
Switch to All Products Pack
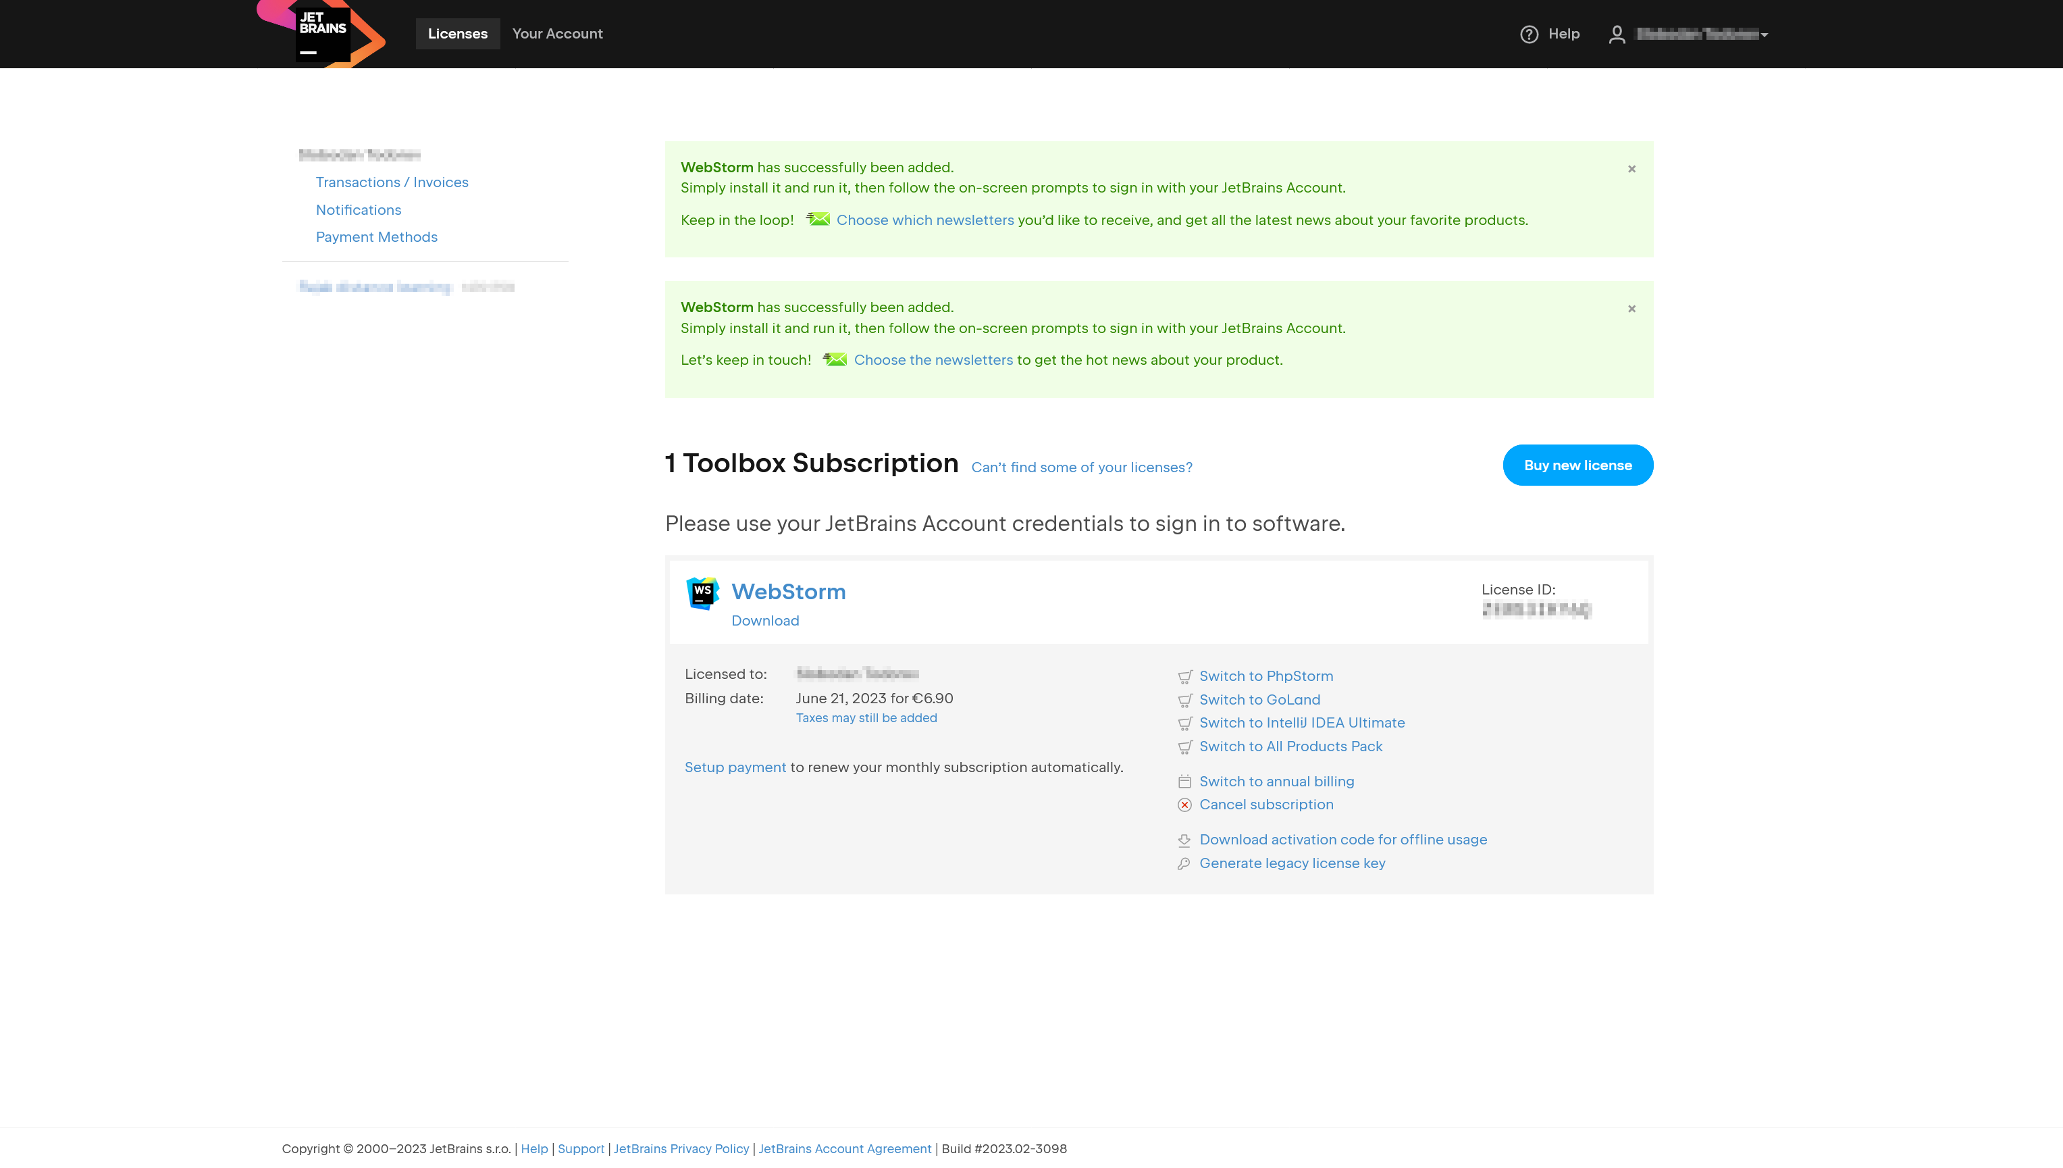pyautogui.click(x=1290, y=747)
